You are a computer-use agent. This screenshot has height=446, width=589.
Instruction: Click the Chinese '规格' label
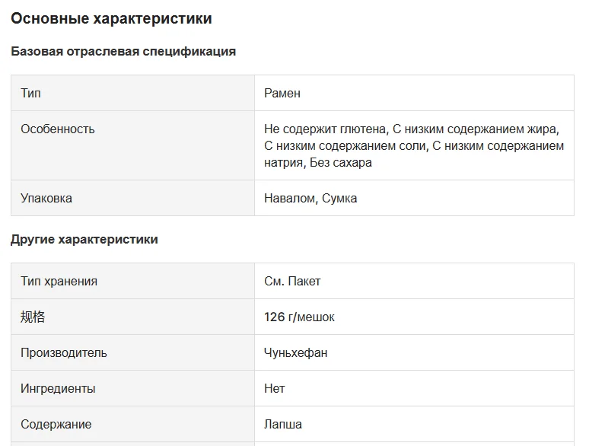point(33,317)
